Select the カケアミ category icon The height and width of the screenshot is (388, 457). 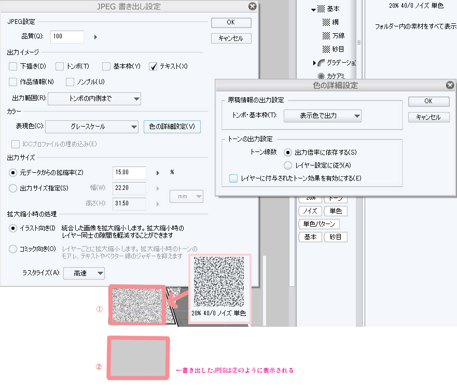pyautogui.click(x=321, y=76)
